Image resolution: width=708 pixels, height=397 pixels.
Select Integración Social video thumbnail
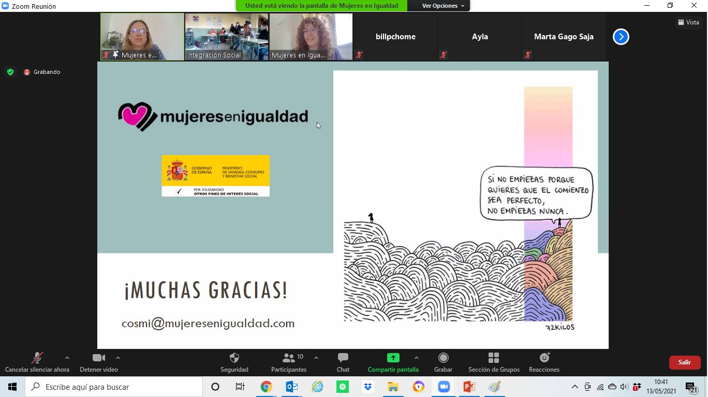point(227,37)
